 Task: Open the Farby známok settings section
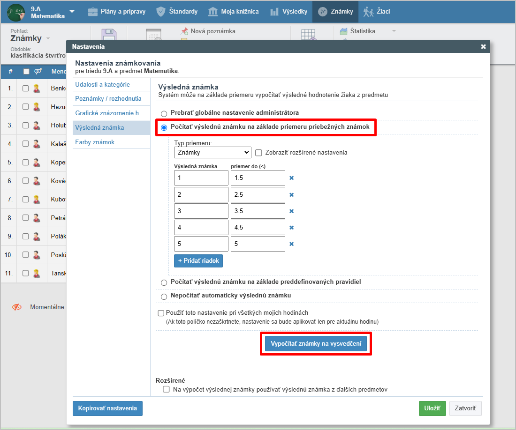95,142
